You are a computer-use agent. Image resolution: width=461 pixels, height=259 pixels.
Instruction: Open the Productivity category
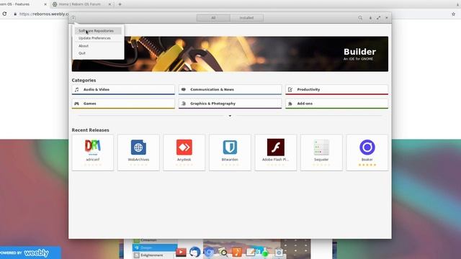click(336, 89)
